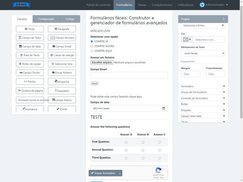Add Assinatura signature field
243x182 pixels.
point(30,109)
